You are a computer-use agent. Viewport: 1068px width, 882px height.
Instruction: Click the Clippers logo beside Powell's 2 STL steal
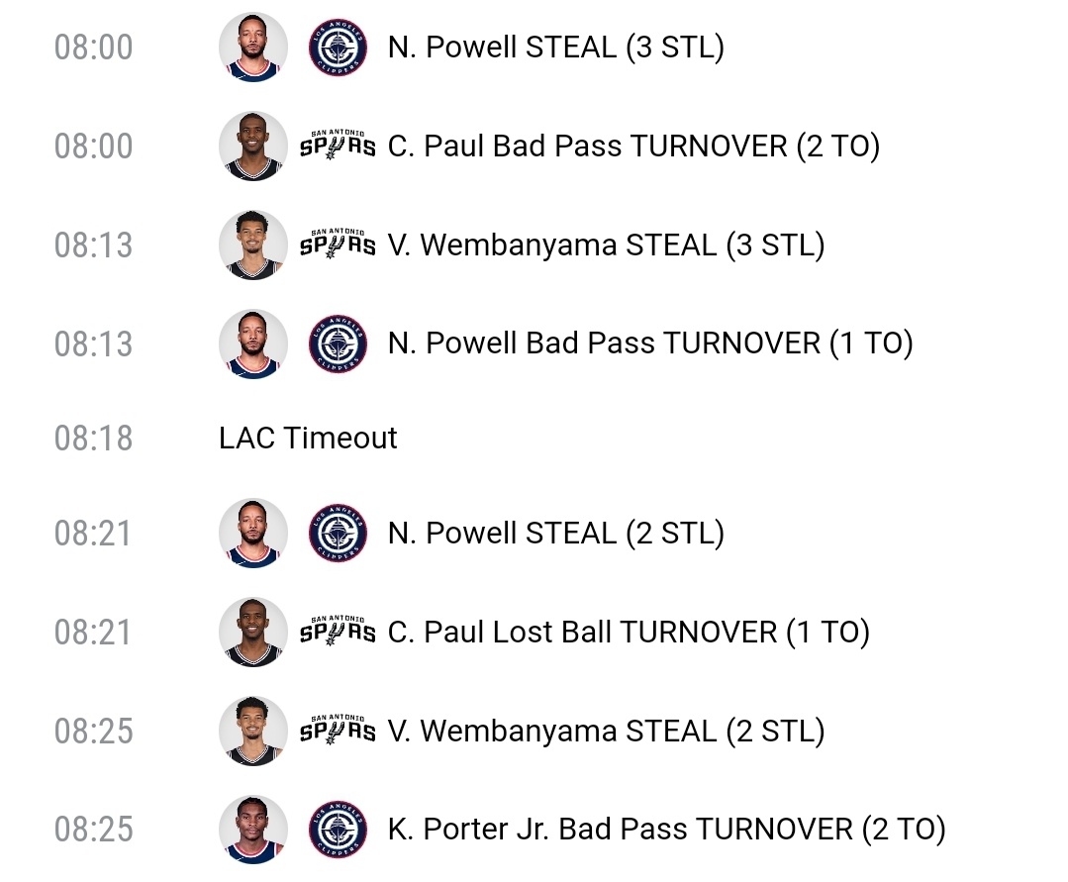[338, 534]
